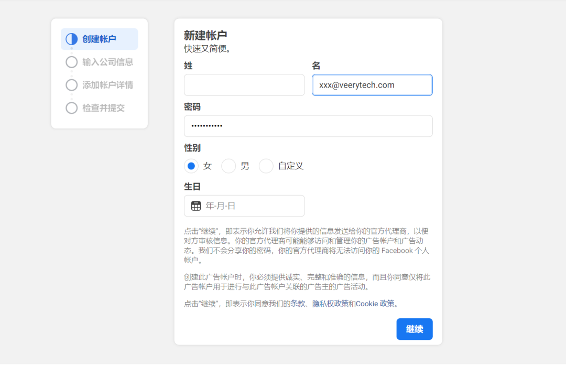This screenshot has width=566, height=365.
Task: Click the half-filled circle icon beside 创建帐户
Action: point(71,39)
